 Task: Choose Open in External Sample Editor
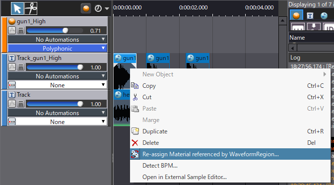[x=230, y=177]
